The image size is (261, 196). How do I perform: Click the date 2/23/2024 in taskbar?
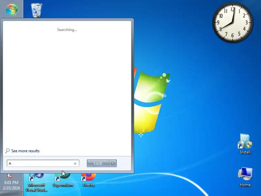pos(11,188)
